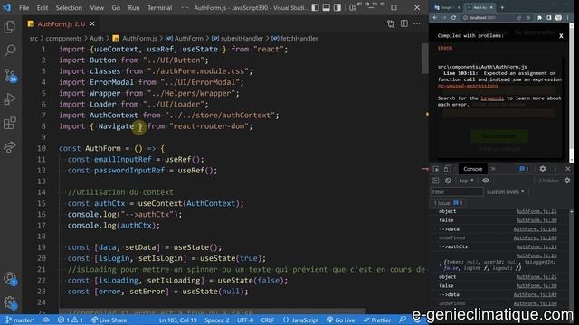Open the Selection menu
Image resolution: width=579 pixels, height=325 pixels.
[69, 8]
